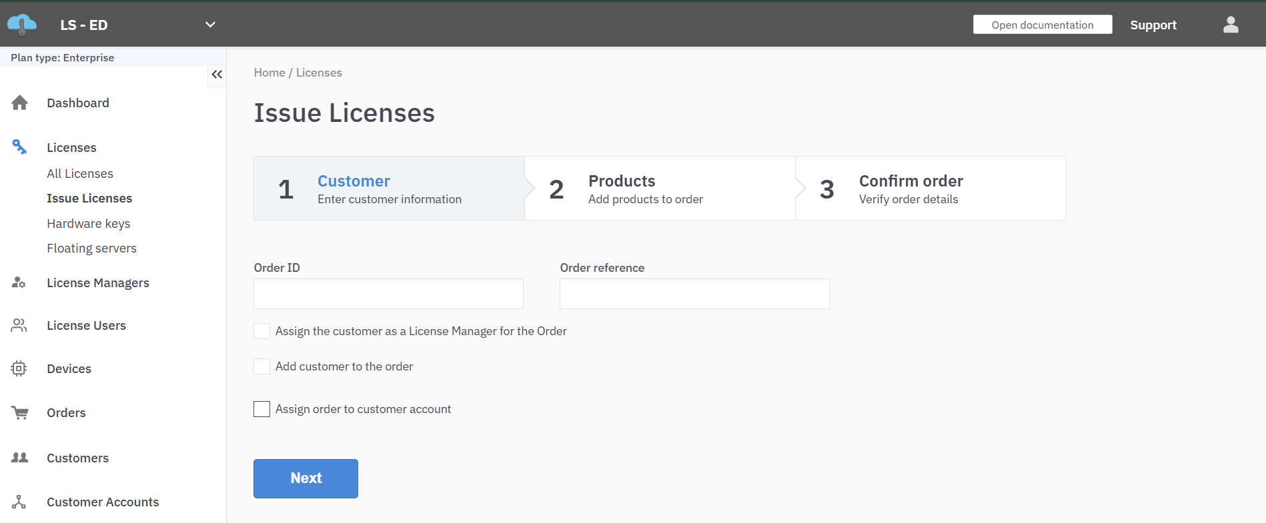Click the Licenses key icon

(20, 147)
